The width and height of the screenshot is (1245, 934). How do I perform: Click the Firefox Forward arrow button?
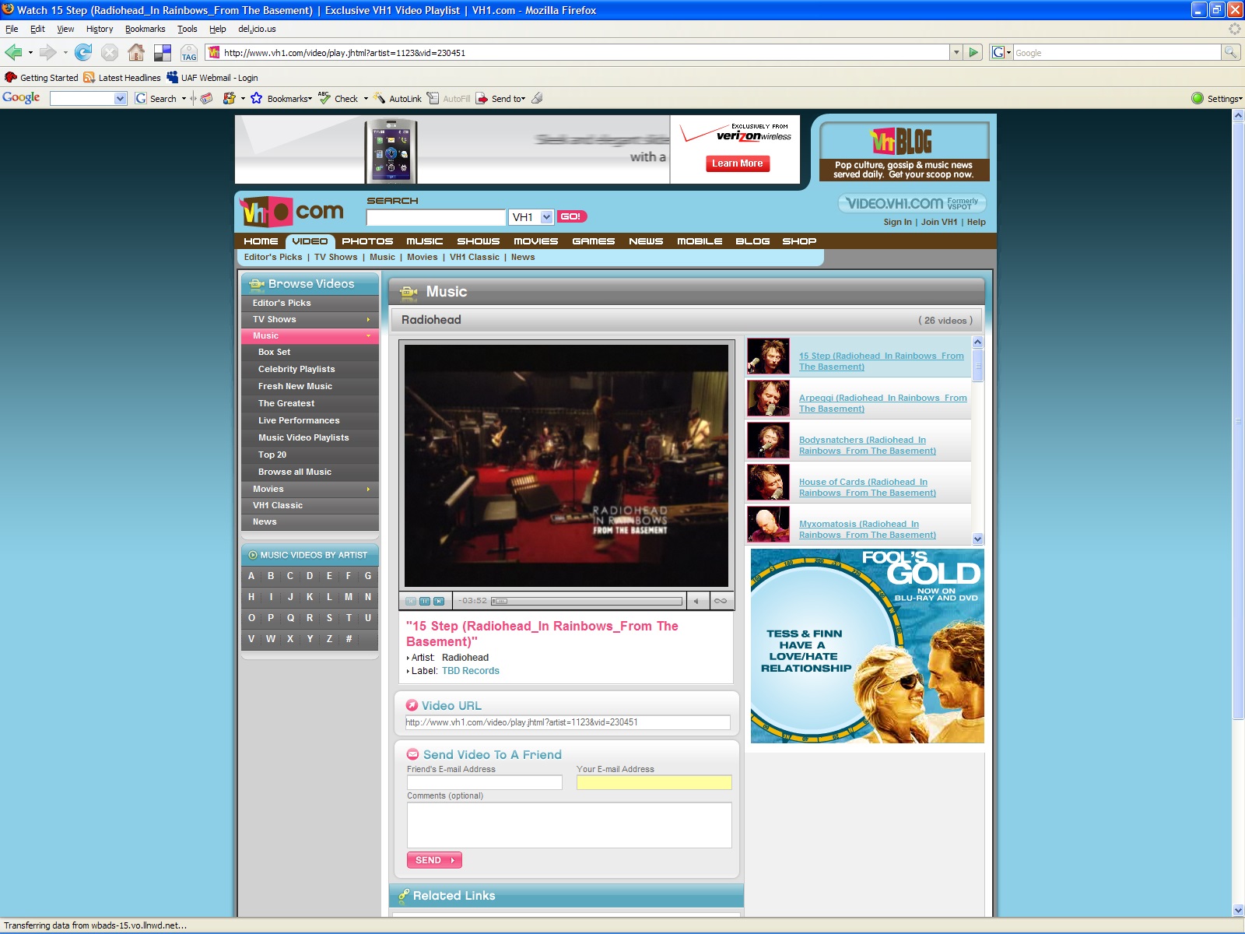coord(48,52)
